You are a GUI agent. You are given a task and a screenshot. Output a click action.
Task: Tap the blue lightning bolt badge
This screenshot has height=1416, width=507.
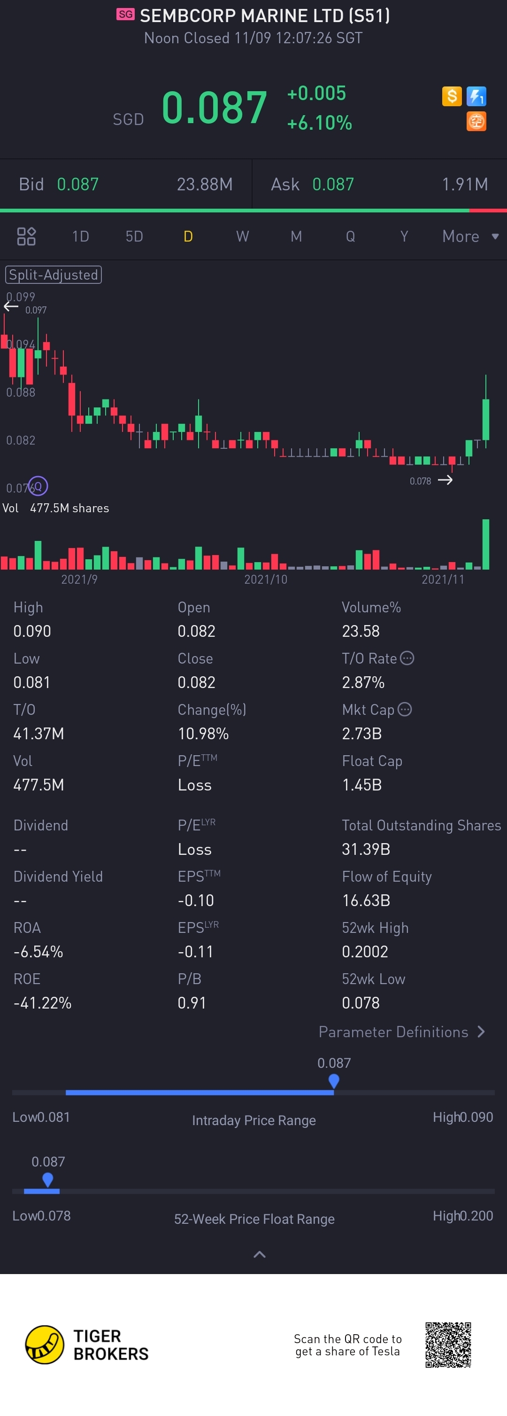click(476, 97)
